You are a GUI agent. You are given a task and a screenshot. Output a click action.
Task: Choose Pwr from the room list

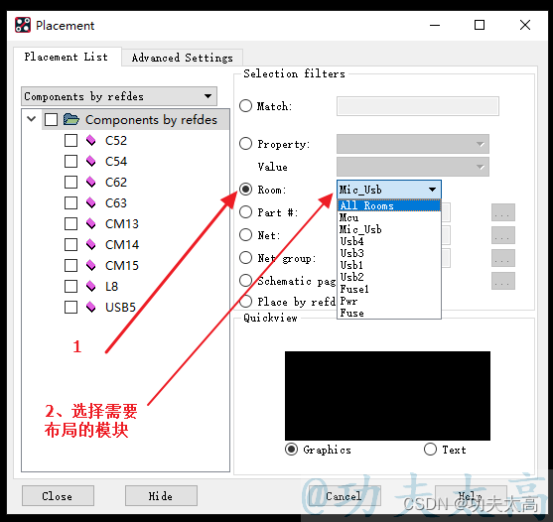[389, 301]
